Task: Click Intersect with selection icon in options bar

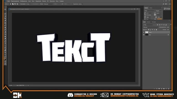Action: point(17,4)
